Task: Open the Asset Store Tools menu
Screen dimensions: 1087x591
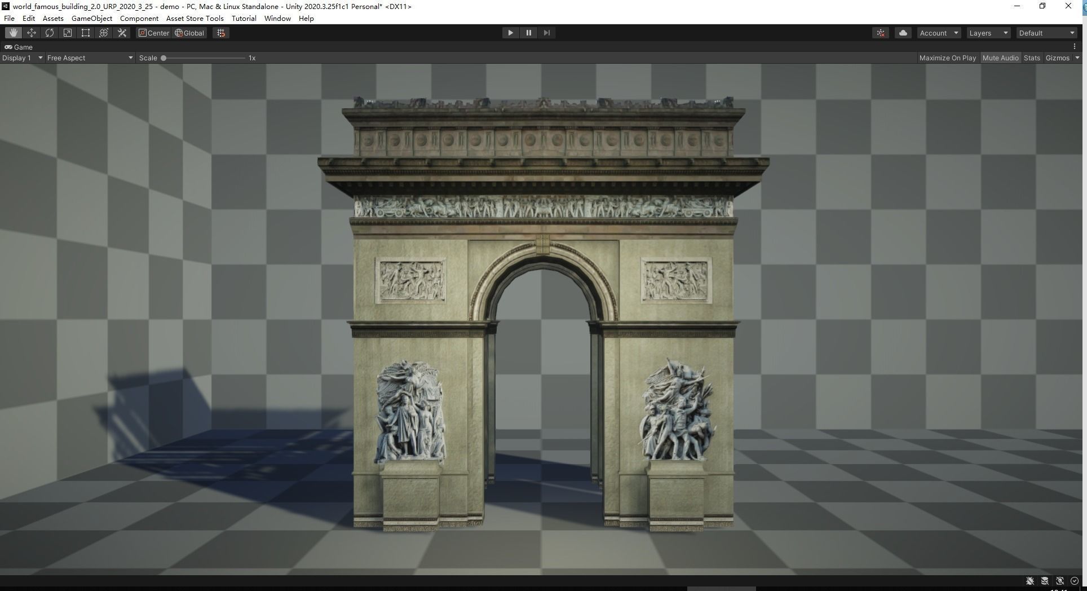Action: 195,18
